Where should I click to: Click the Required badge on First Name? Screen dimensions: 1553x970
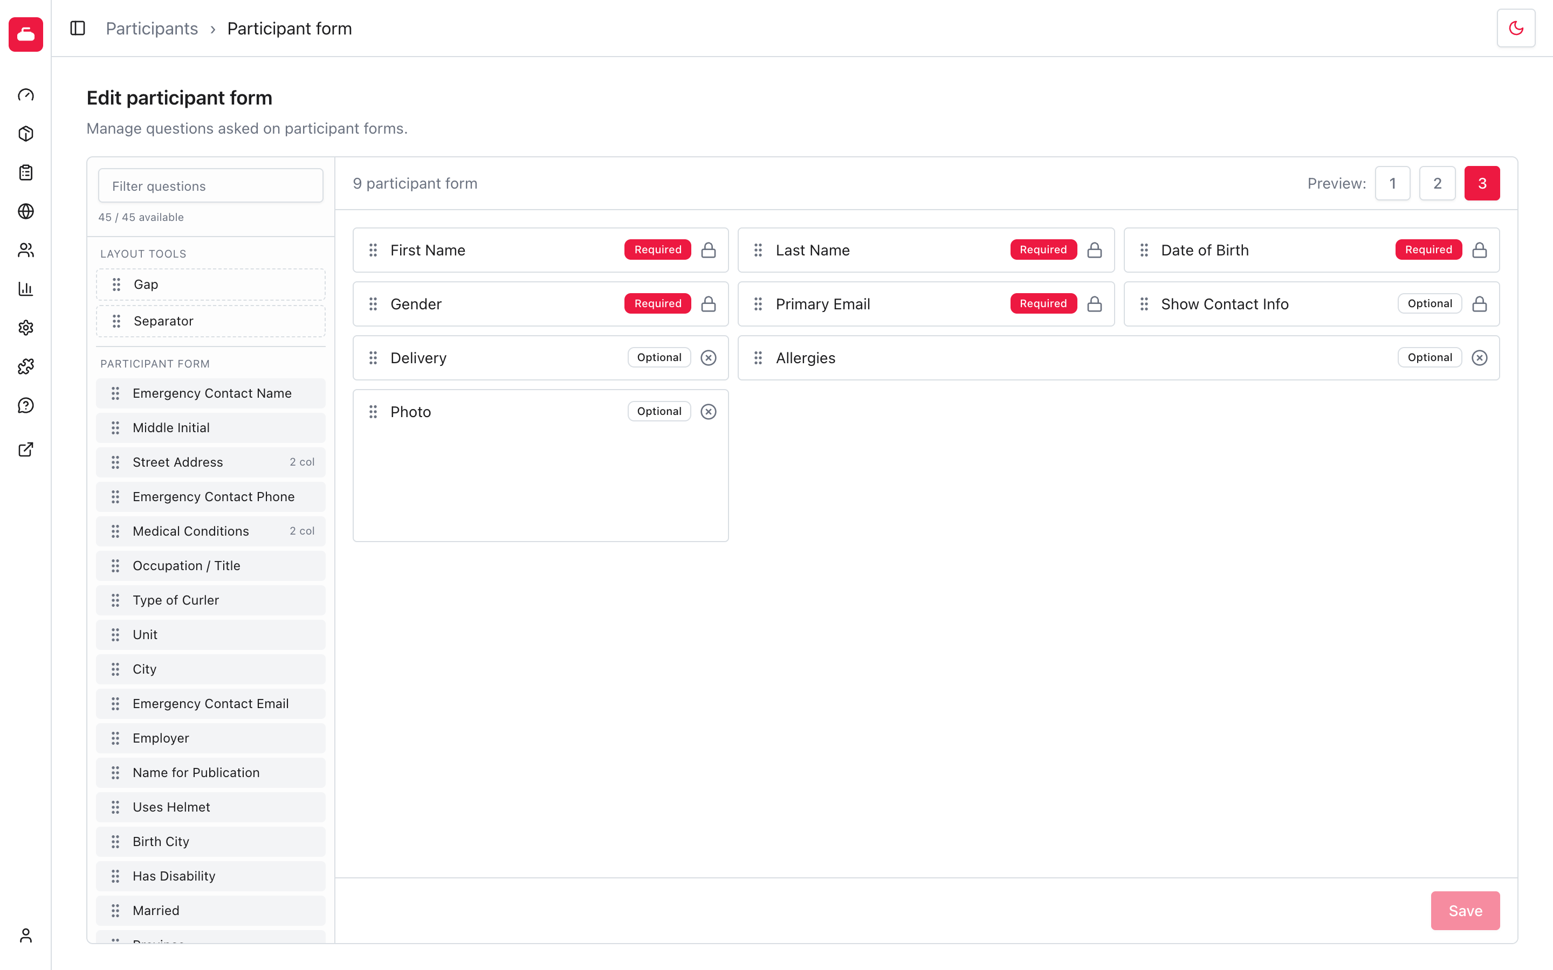pos(658,250)
